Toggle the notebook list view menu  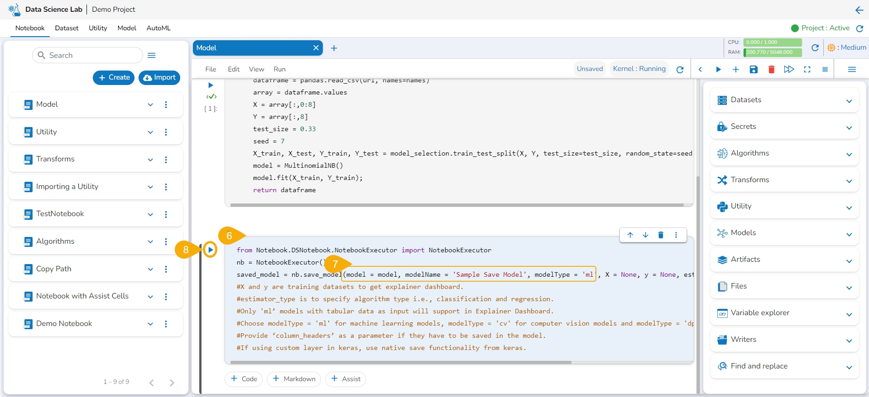click(152, 55)
